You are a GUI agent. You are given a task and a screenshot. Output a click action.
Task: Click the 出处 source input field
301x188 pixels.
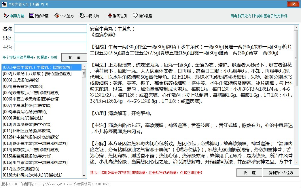[50, 38]
